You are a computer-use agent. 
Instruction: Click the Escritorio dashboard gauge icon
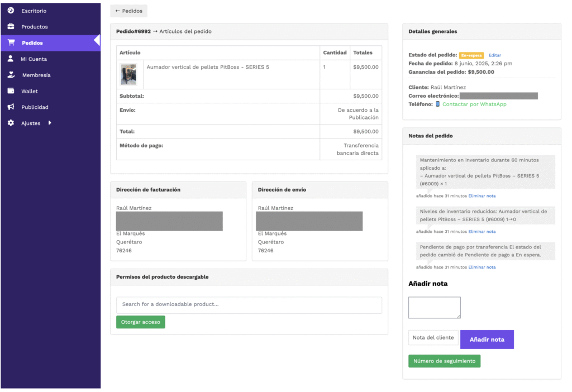pyautogui.click(x=11, y=11)
